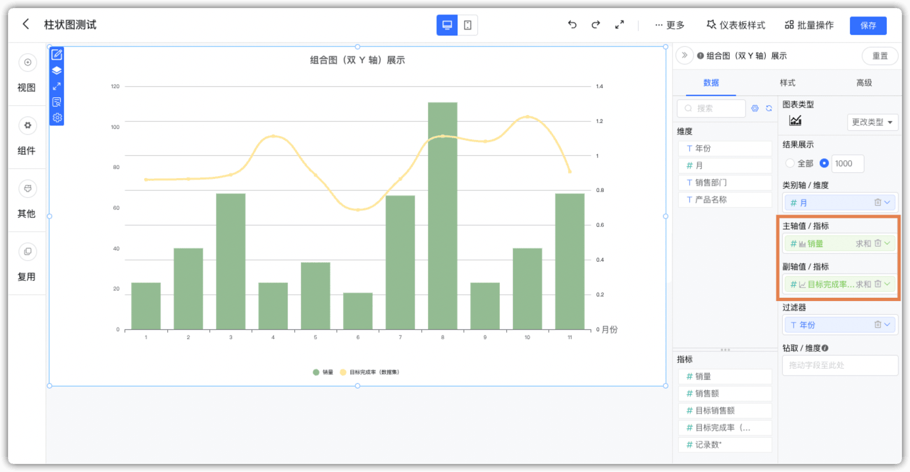Click the 钻取 / 维度 info icon

pos(824,348)
